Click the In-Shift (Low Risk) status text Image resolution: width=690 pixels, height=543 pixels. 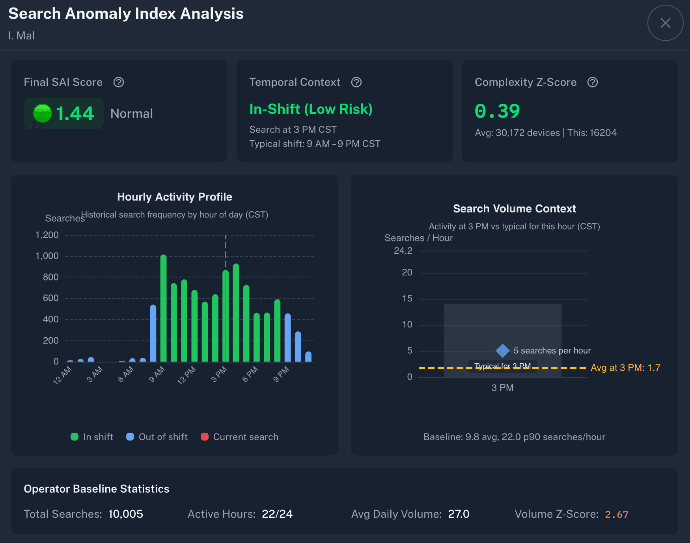pos(311,109)
